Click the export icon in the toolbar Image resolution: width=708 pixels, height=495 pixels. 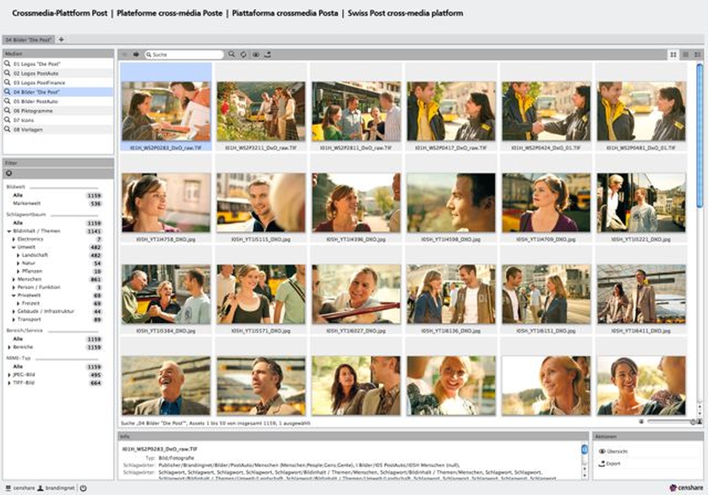(268, 54)
